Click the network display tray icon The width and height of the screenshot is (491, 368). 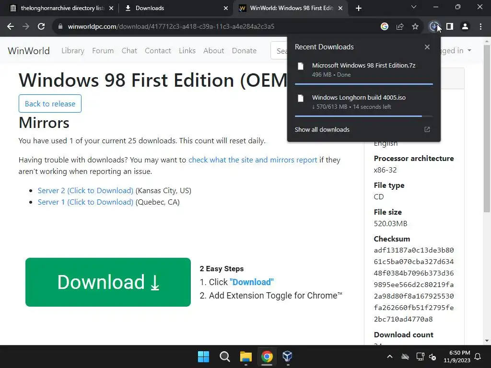coord(420,356)
